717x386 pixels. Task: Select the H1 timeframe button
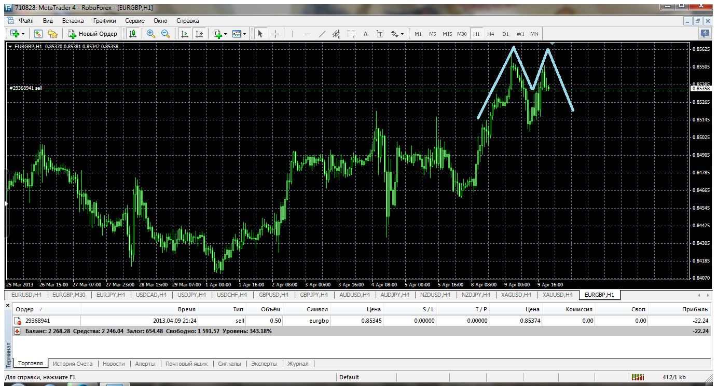pyautogui.click(x=476, y=34)
